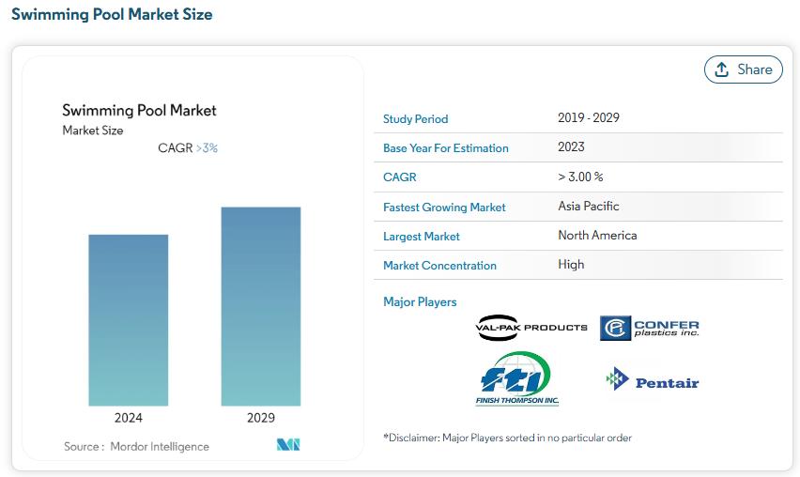Click the Confer Plastics Inc. logo

coord(650,328)
